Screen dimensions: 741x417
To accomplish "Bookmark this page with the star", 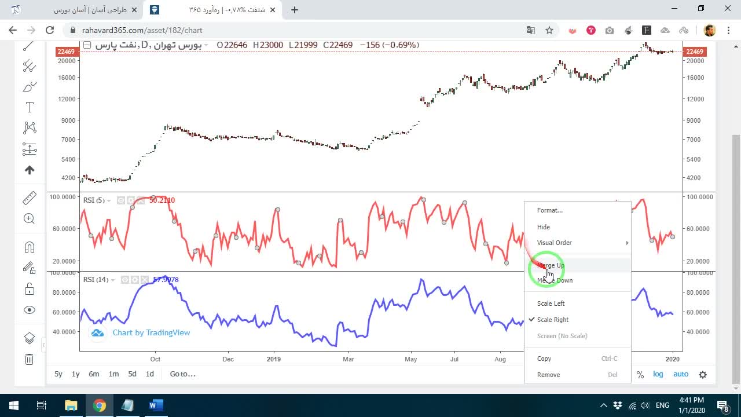I will [549, 30].
